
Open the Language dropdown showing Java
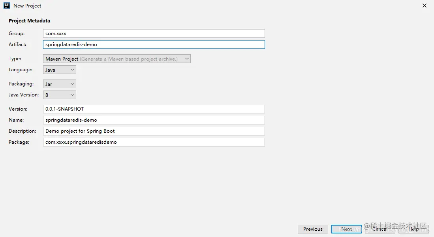pos(60,70)
